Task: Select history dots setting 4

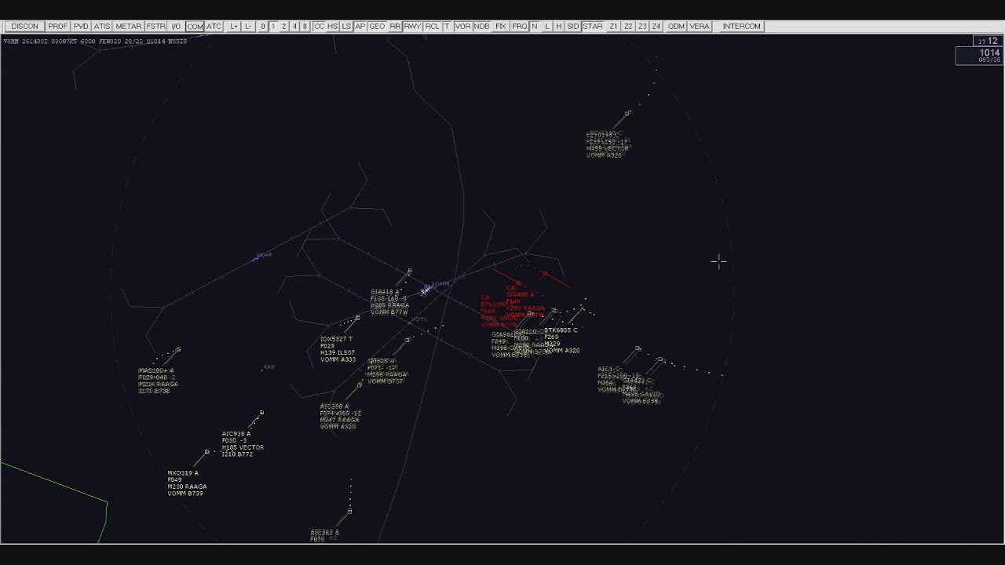Action: pos(294,27)
